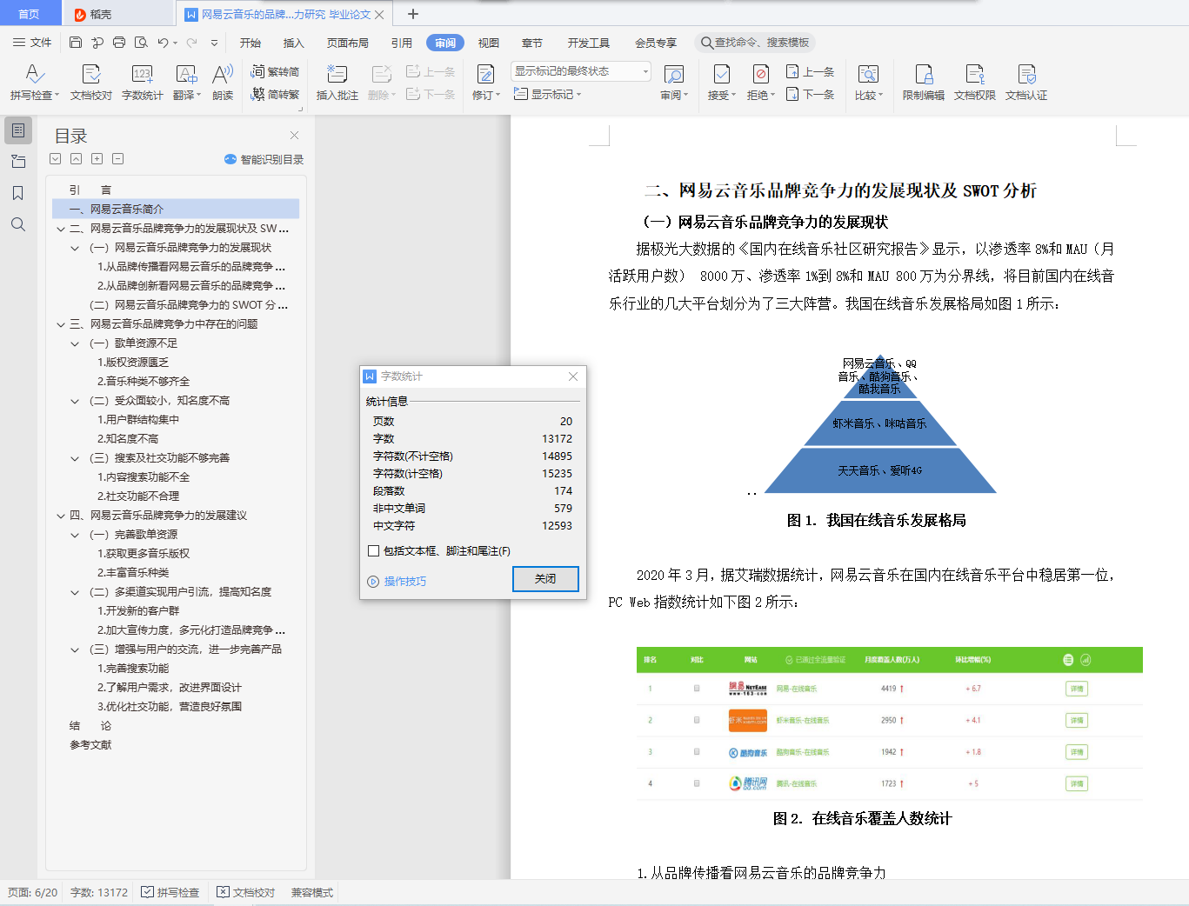Image resolution: width=1189 pixels, height=906 pixels.
Task: Click the 查找命令、搜索模板 search box
Action: pos(755,43)
